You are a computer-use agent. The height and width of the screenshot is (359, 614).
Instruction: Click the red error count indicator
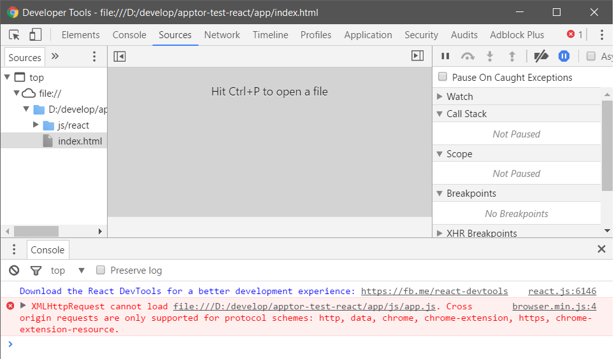(x=575, y=34)
